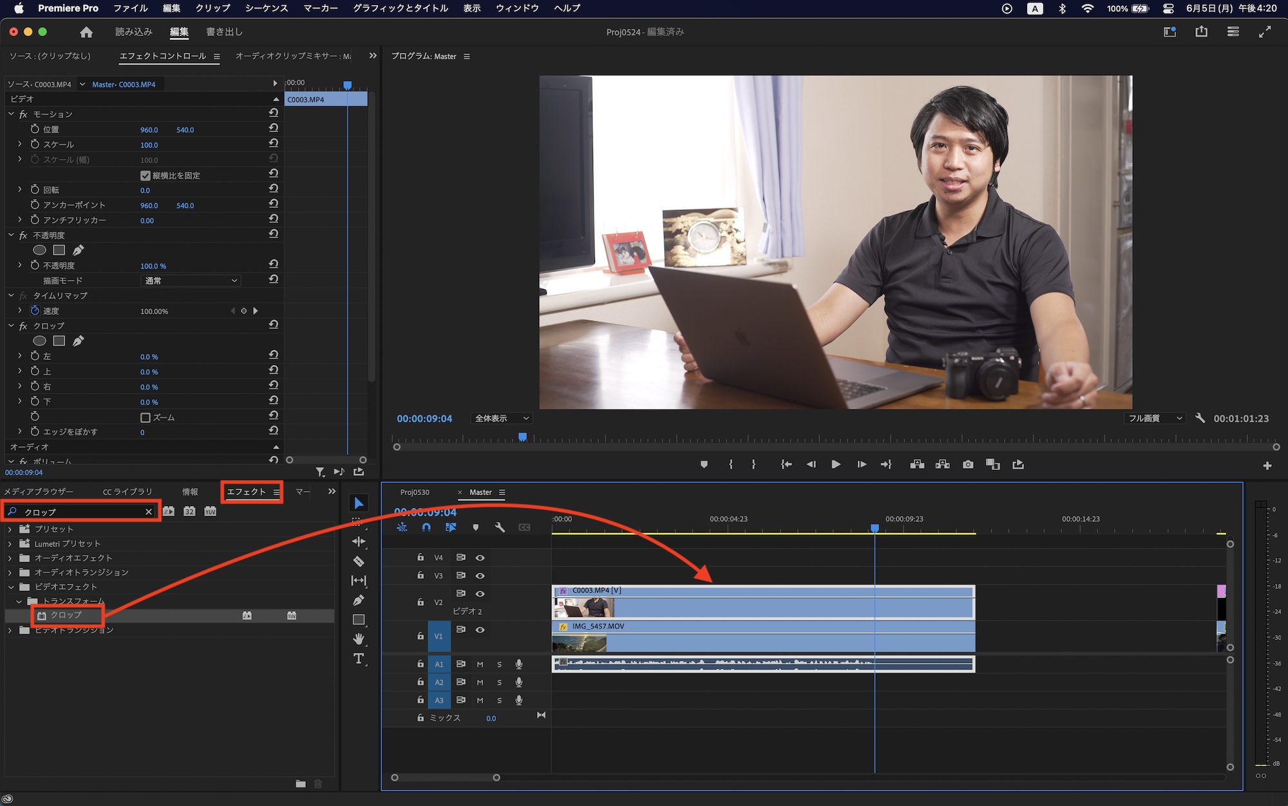1288x806 pixels.
Task: Switch to the 書き出し workspace tab
Action: pos(224,32)
